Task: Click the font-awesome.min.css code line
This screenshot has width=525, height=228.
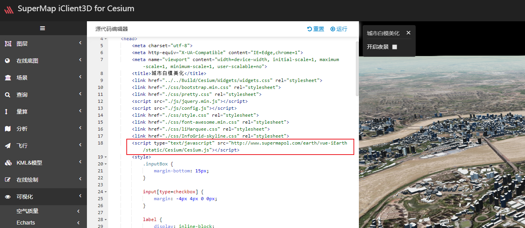Action: click(211, 122)
